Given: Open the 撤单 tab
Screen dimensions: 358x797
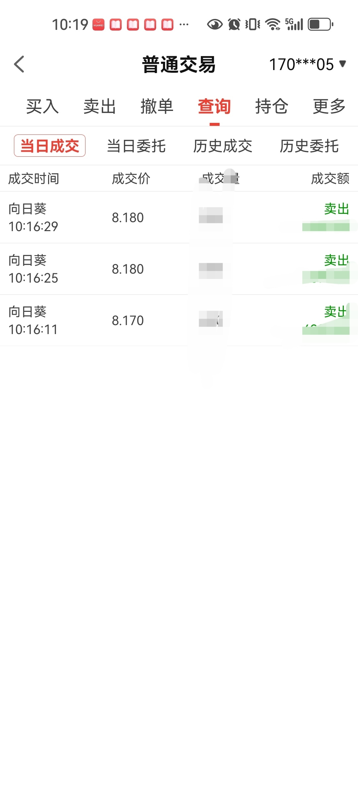Looking at the screenshot, I should pos(157,107).
